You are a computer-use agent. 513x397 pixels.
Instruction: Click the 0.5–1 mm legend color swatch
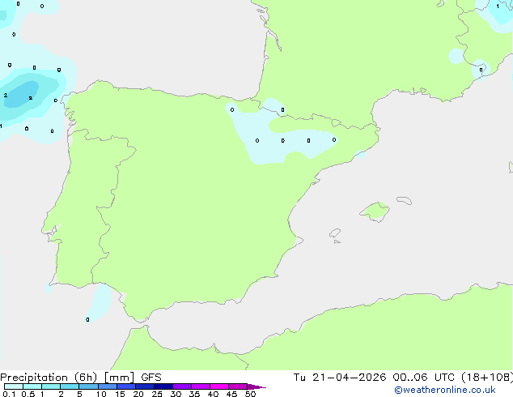pyautogui.click(x=32, y=386)
